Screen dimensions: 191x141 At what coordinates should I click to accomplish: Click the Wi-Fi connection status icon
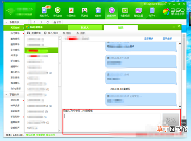click(10, 12)
